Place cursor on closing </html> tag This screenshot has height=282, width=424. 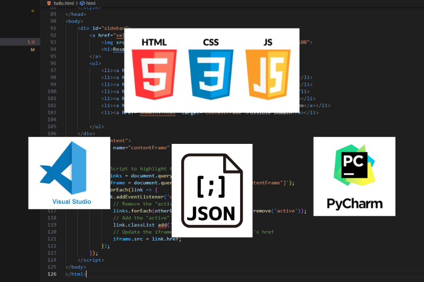[75, 274]
